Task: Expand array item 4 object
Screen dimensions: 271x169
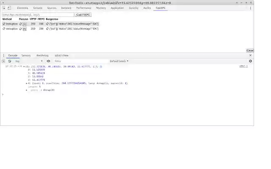Action: pos(27,83)
